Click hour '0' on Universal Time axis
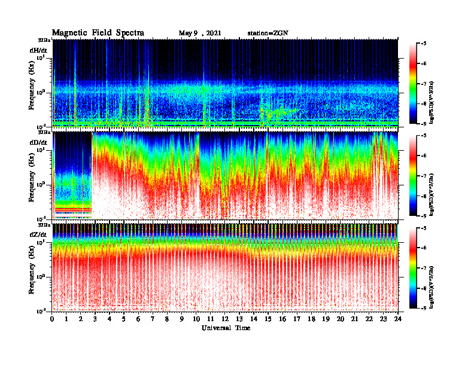 tap(52, 319)
